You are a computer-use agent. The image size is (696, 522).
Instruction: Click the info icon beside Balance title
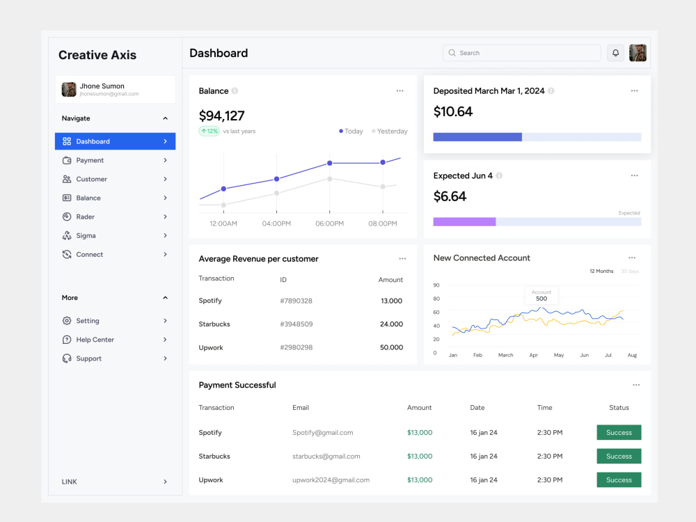(x=235, y=91)
